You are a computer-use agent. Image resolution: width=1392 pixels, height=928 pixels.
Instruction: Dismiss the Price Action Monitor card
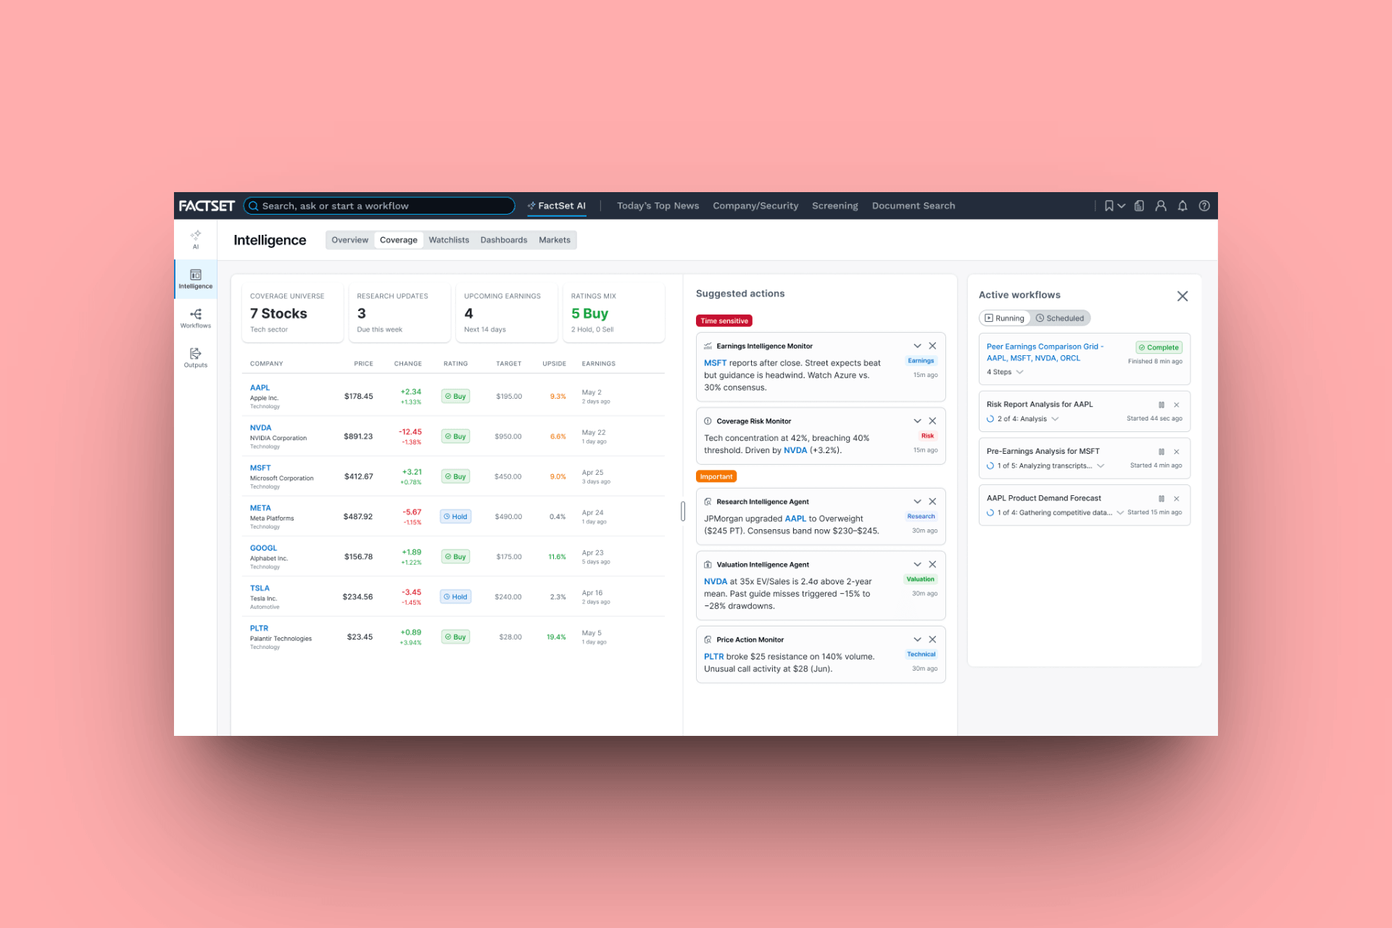[x=932, y=639]
